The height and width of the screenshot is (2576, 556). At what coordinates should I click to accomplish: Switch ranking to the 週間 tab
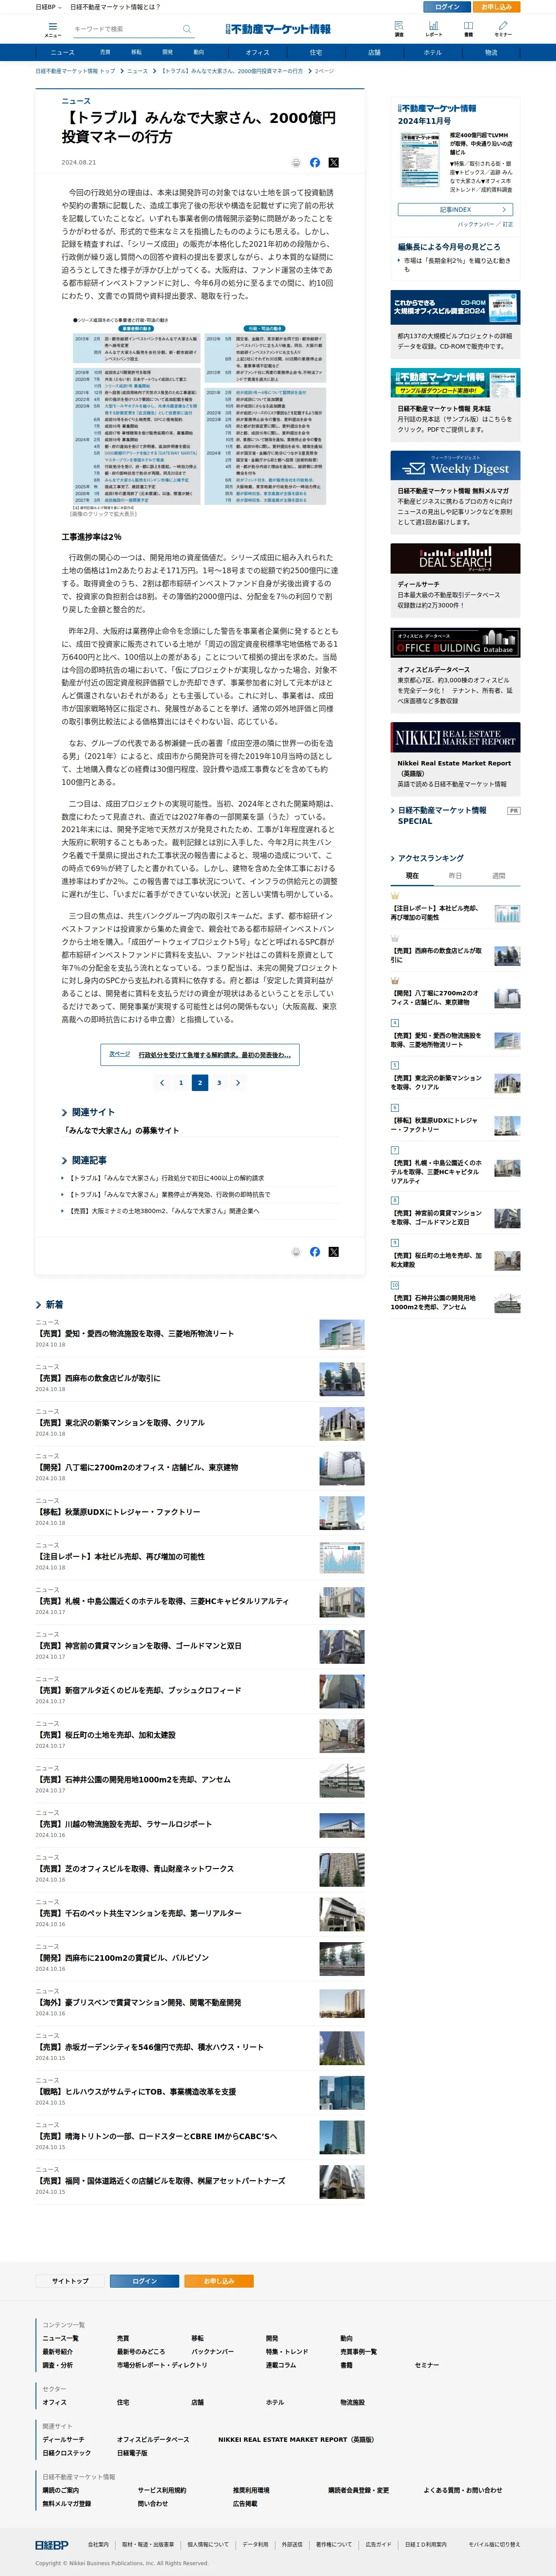(498, 875)
